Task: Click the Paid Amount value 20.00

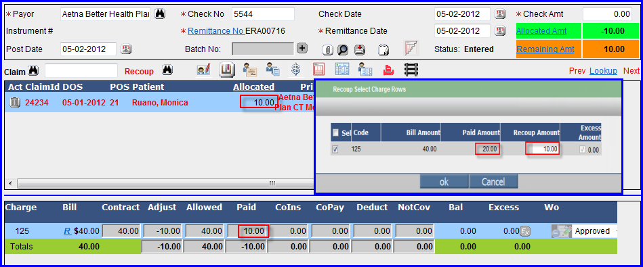Action: click(491, 149)
